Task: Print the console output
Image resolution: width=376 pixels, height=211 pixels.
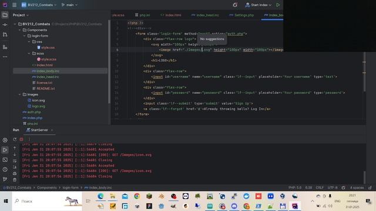Action: click(x=15, y=173)
